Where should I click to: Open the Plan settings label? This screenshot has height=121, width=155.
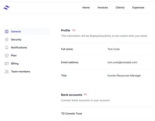[14, 55]
